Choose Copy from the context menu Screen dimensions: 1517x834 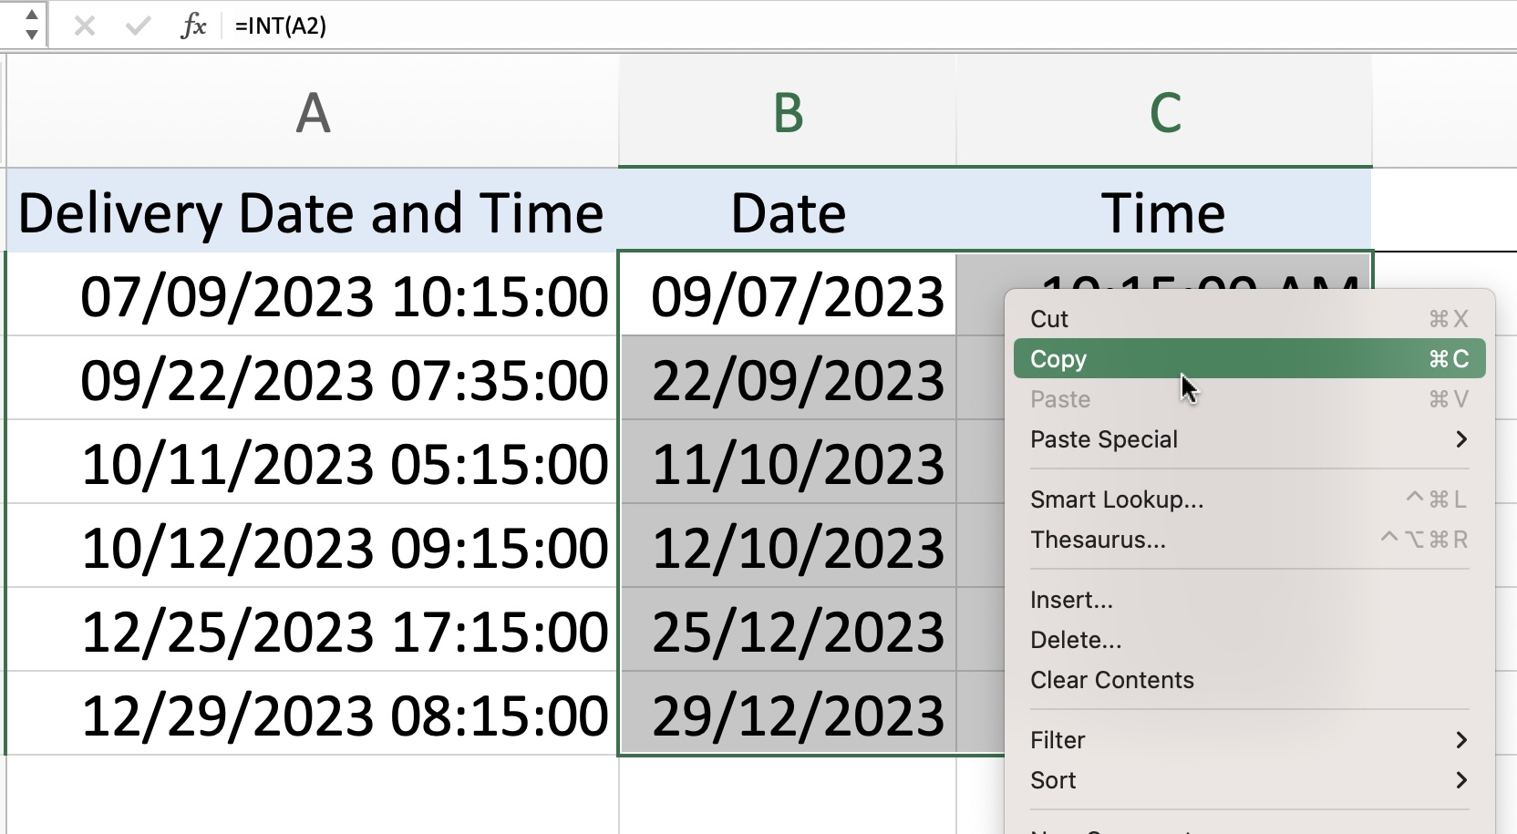point(1249,359)
